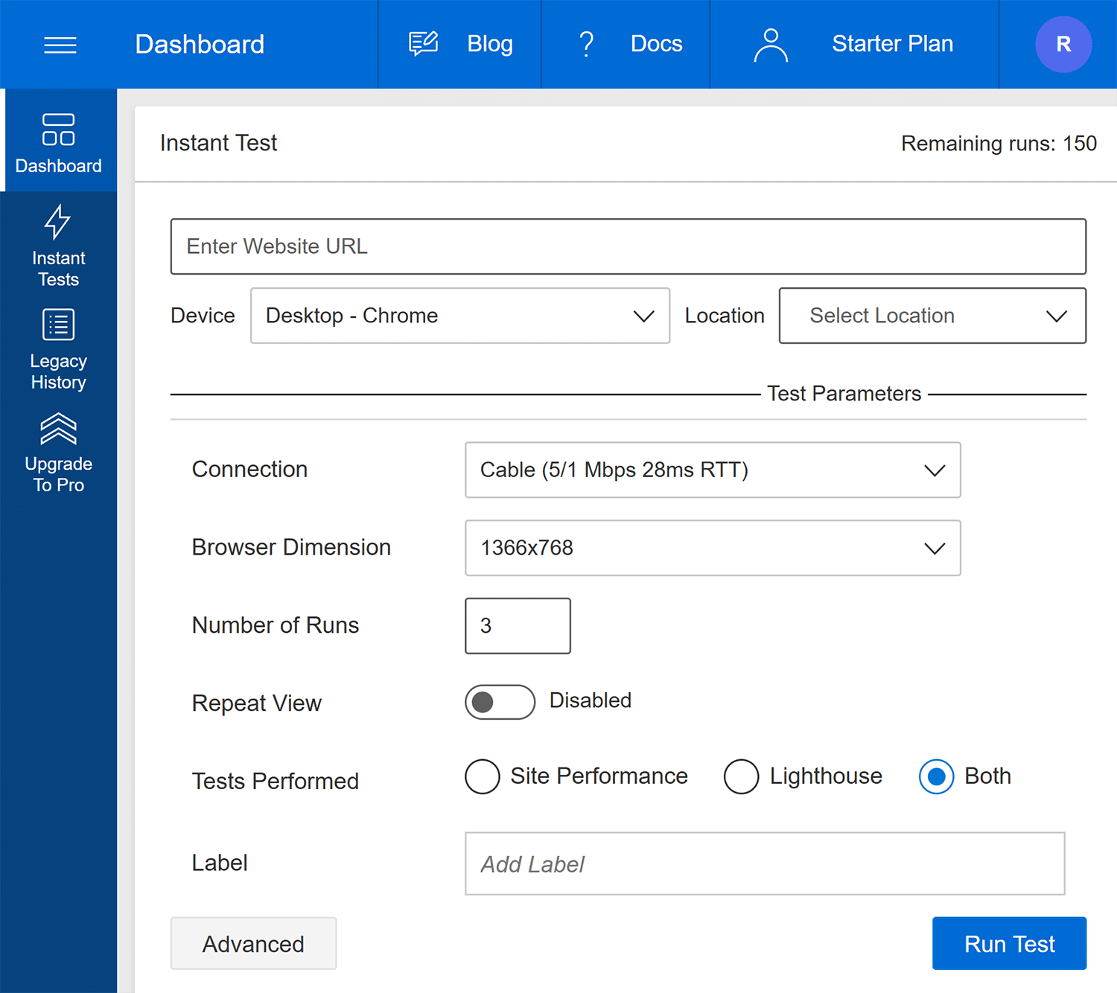
Task: Open the Select Location dropdown
Action: tap(932, 316)
